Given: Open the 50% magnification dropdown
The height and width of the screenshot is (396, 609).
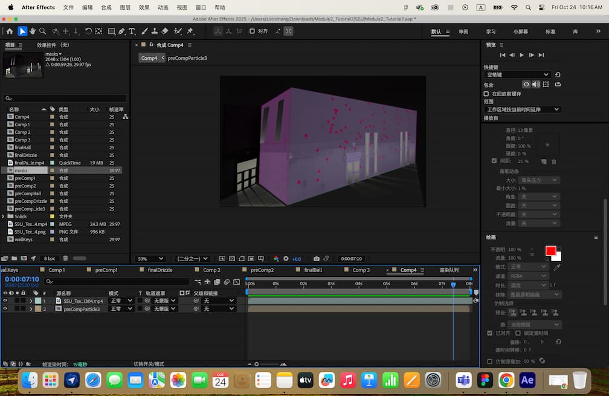Looking at the screenshot, I should point(150,258).
